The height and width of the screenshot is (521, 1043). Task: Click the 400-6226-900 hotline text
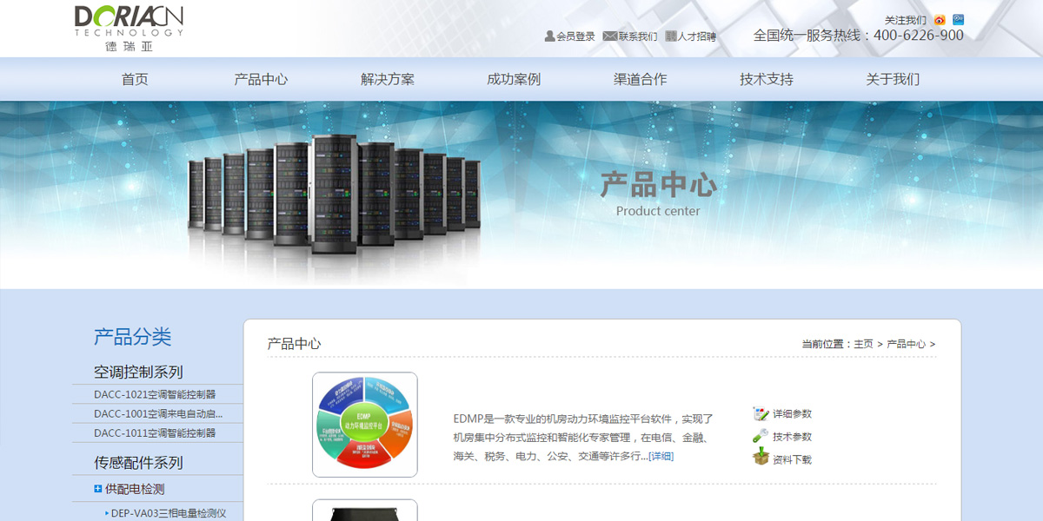pos(919,36)
